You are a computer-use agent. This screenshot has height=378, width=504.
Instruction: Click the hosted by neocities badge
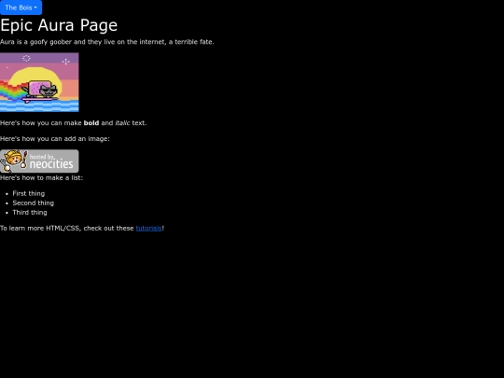point(39,161)
